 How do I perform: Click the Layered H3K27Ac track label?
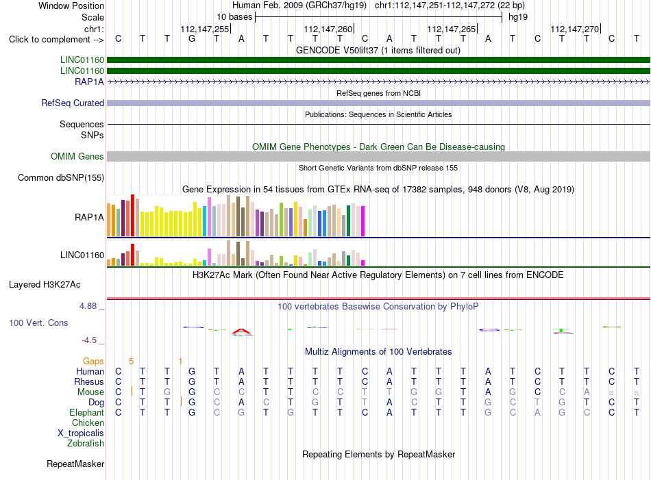pyautogui.click(x=45, y=285)
